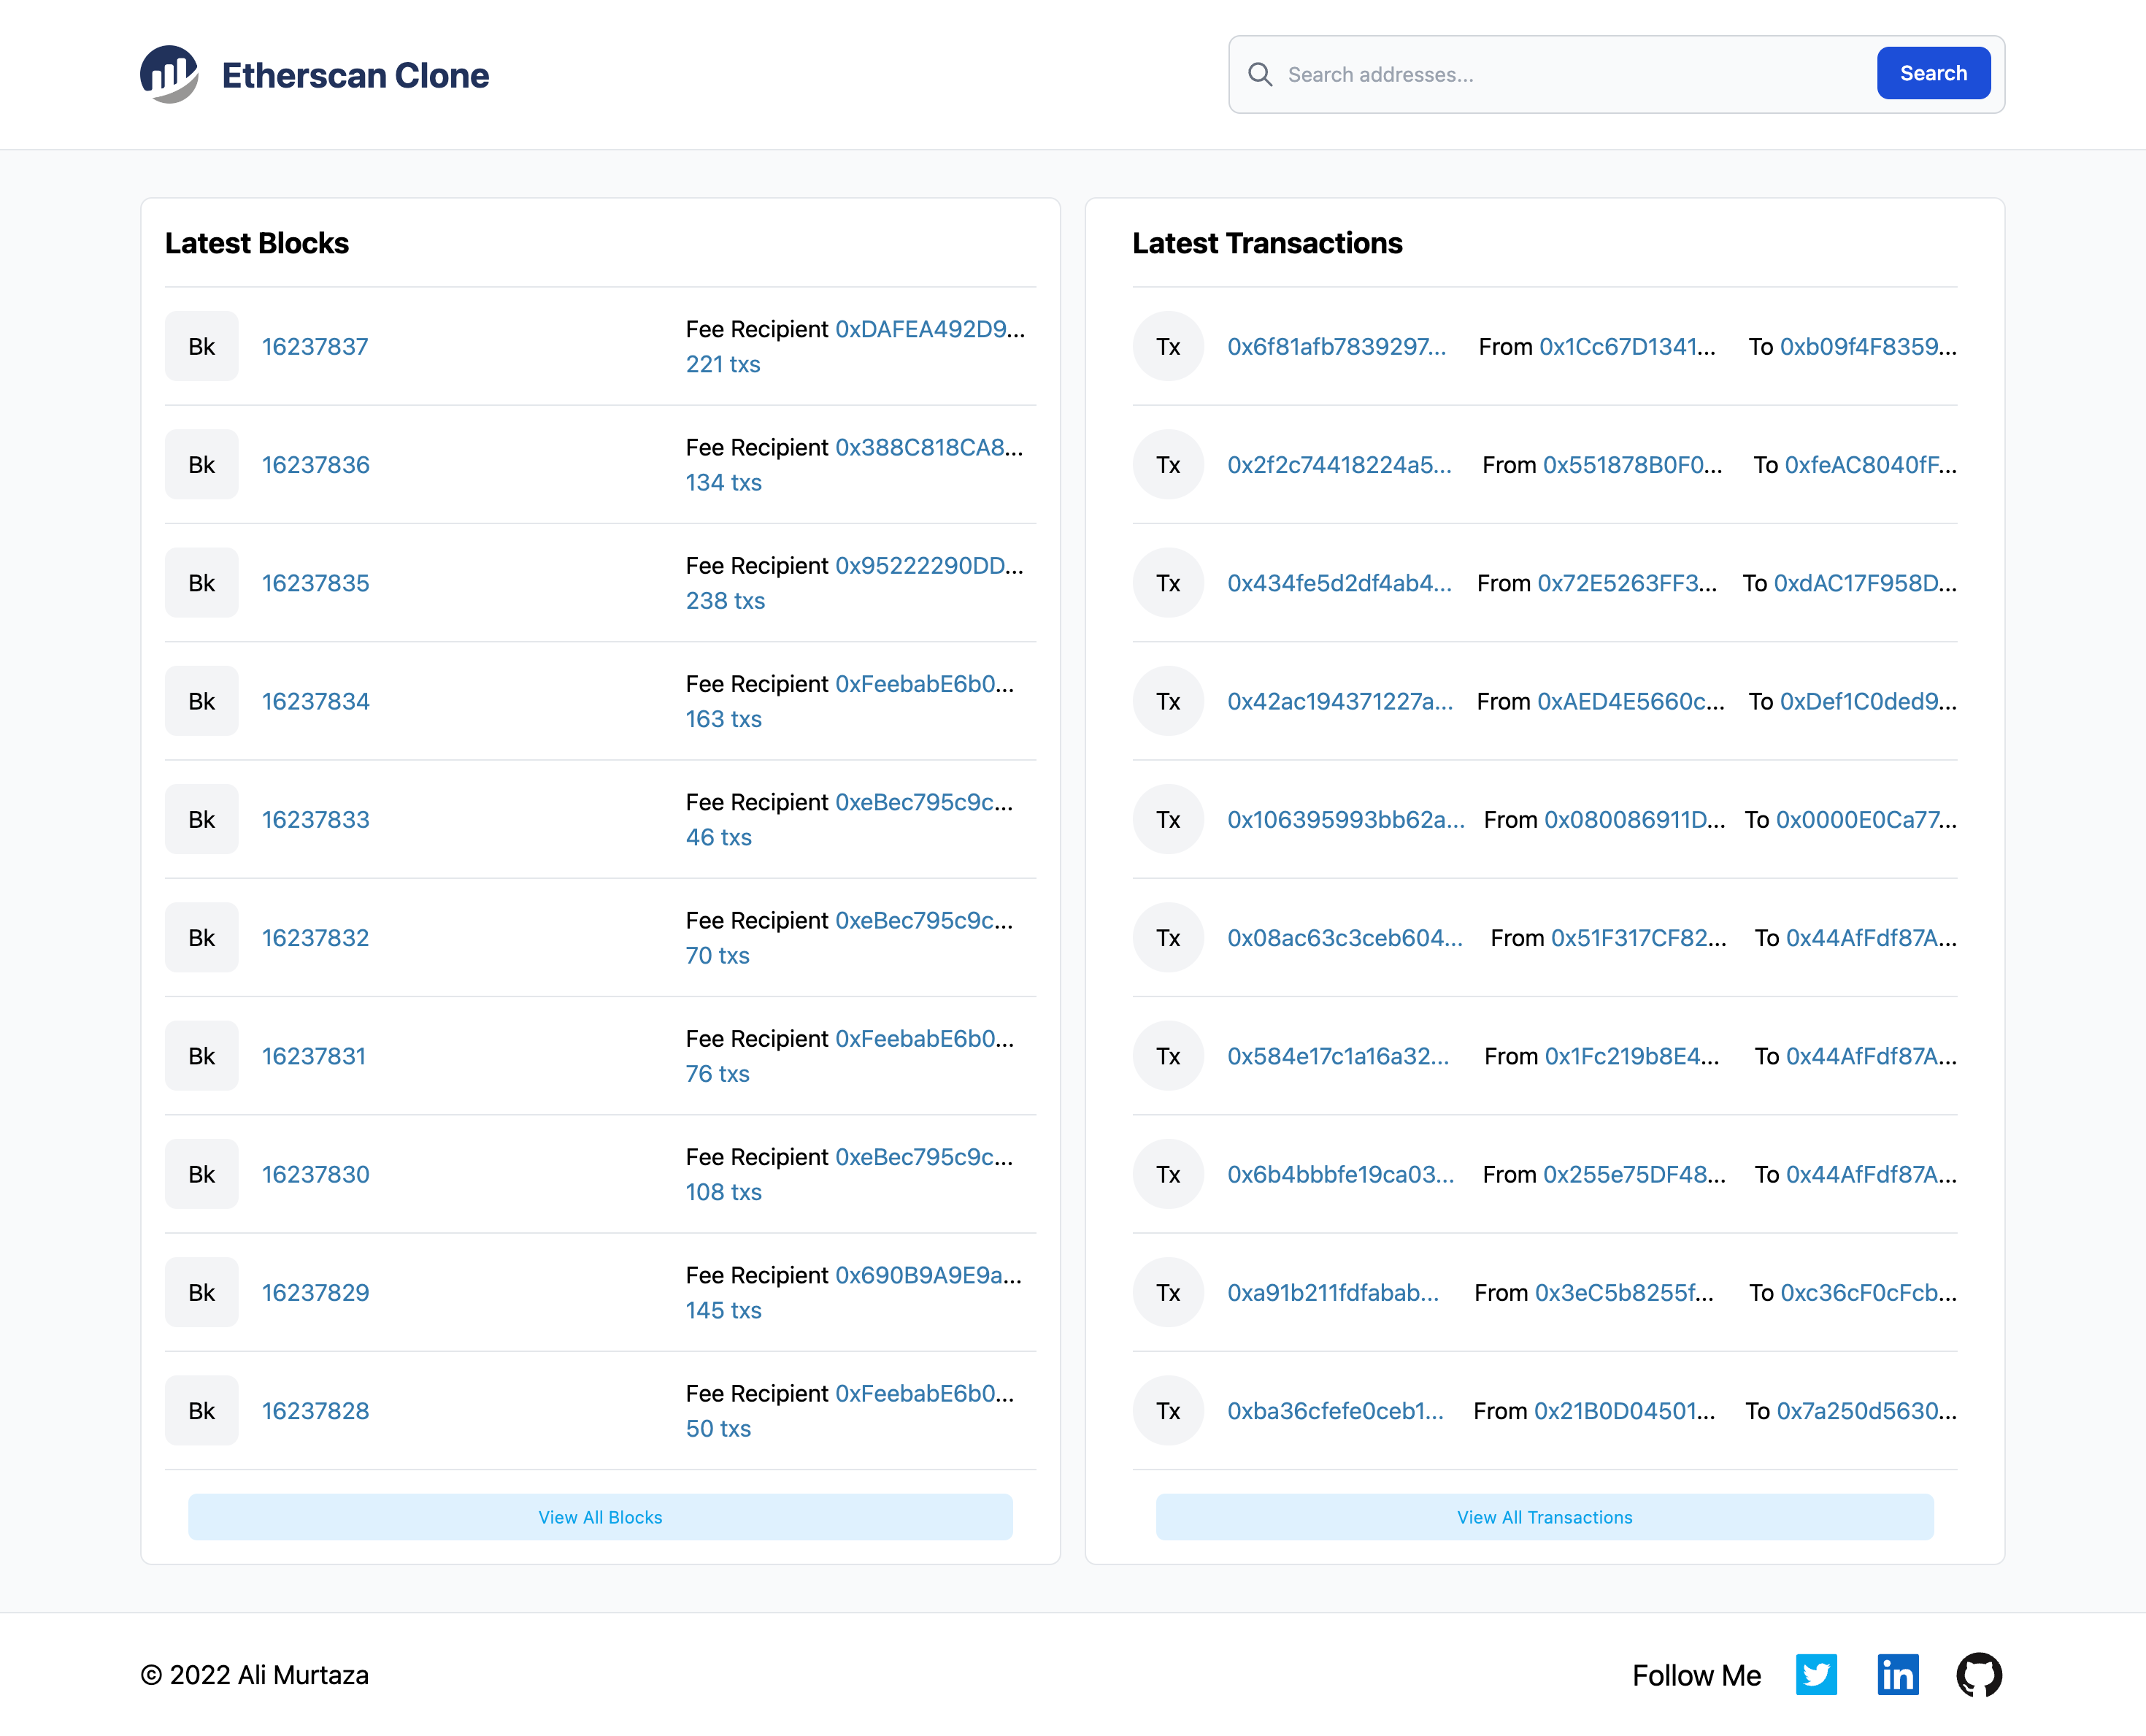This screenshot has height=1736, width=2146.
Task: Open block number 16237835 link
Action: click(316, 583)
